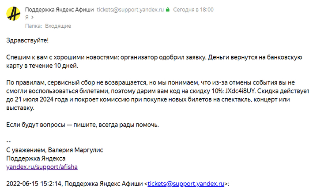Click the line Если будут вопросы
Image resolution: width=309 pixels, height=189 pixels.
[x=83, y=125]
